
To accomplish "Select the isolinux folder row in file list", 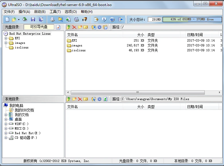I will point(144,50).
